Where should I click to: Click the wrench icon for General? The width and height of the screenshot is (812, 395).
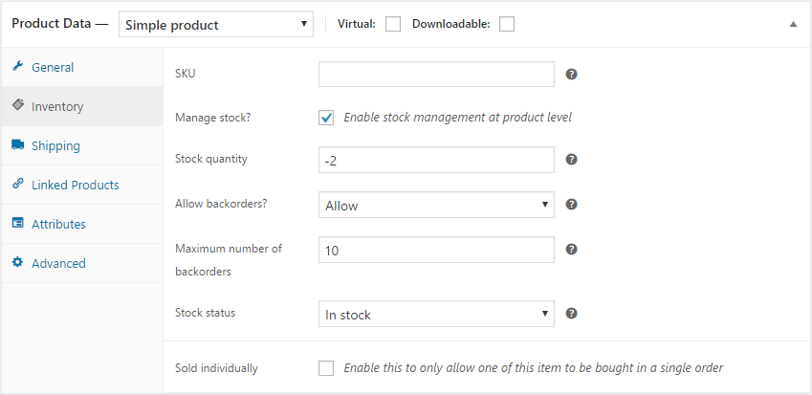[17, 67]
